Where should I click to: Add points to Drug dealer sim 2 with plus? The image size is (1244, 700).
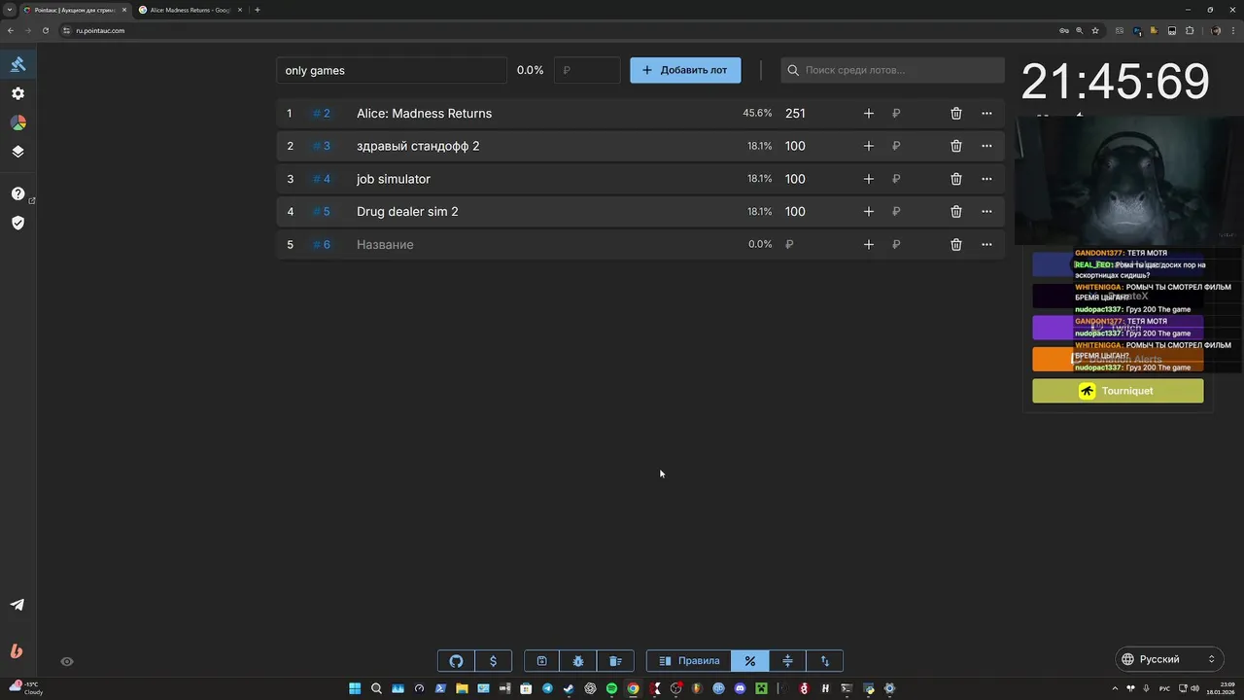[869, 212]
